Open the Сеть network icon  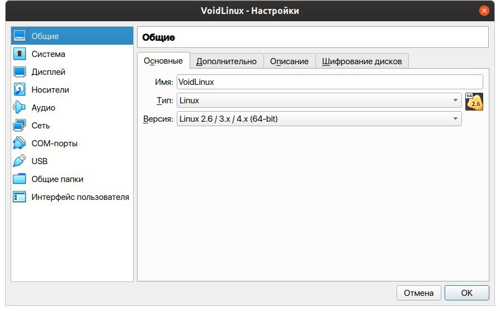click(20, 126)
